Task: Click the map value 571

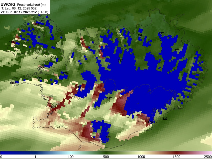Action: point(108,137)
